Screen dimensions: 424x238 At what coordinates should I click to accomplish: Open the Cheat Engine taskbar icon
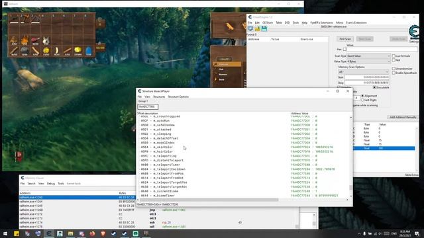[x=49, y=233]
